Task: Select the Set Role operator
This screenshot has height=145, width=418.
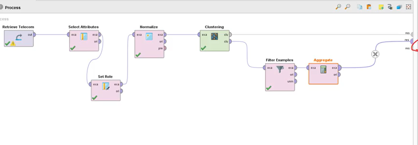Action: tap(106, 90)
